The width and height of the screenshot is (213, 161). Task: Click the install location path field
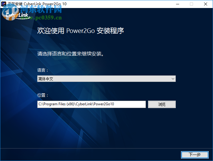point(91,104)
